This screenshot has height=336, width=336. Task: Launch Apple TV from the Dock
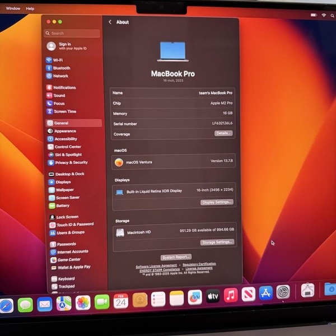pyautogui.click(x=213, y=296)
